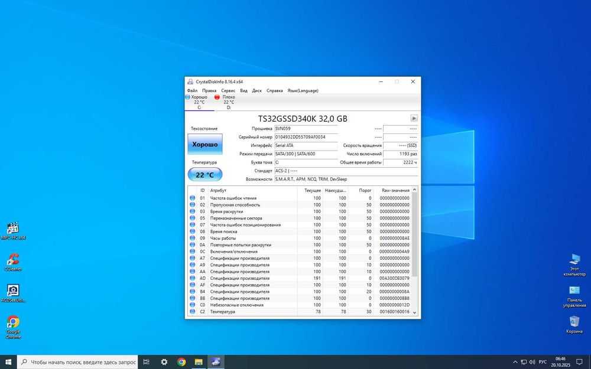The height and width of the screenshot is (369, 591).
Task: Open the Язык(Language) menu
Action: [303, 90]
